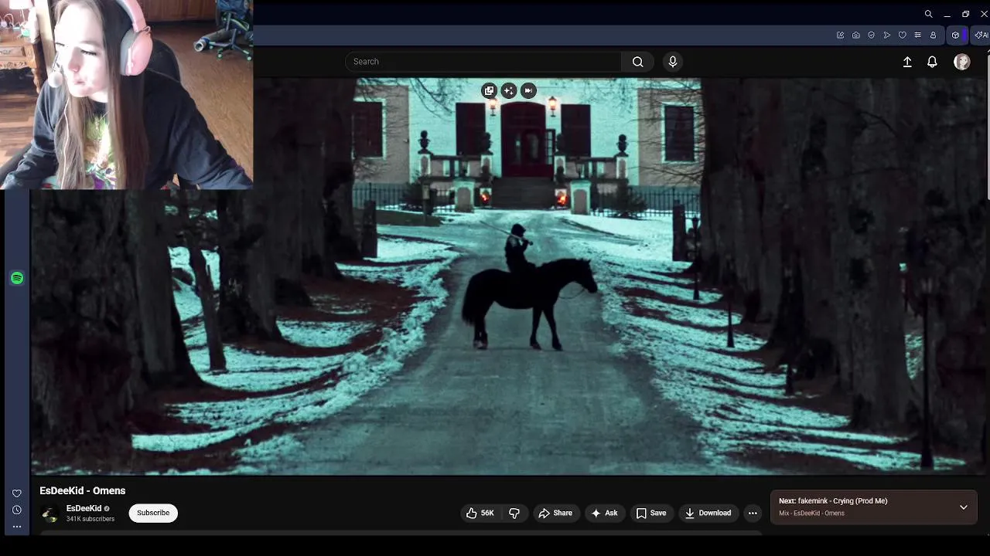
Task: Click the Ask button
Action: 604,513
